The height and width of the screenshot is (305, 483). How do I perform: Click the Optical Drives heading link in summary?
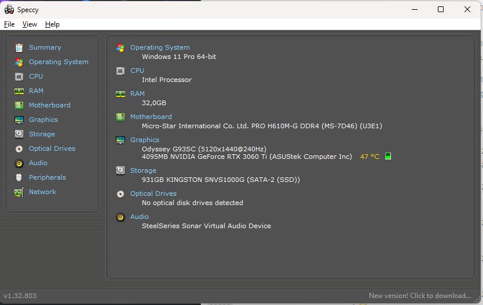(x=153, y=194)
